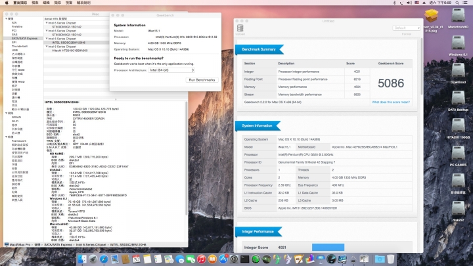Open the Processor Architecture dropdown

tap(171, 70)
